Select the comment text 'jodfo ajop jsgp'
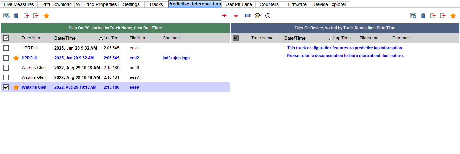Viewport: 460px width, 154px height. tap(176, 58)
